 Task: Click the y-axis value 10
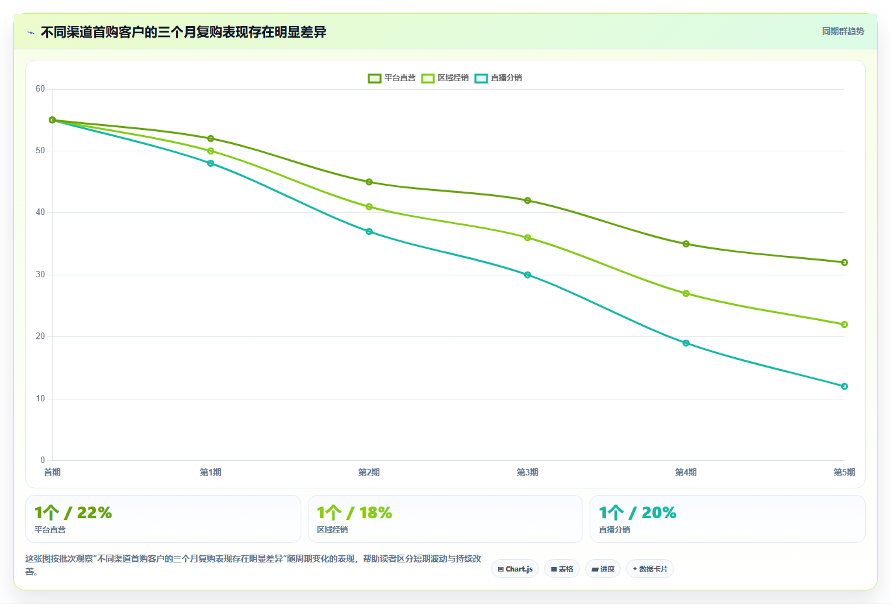click(x=40, y=399)
